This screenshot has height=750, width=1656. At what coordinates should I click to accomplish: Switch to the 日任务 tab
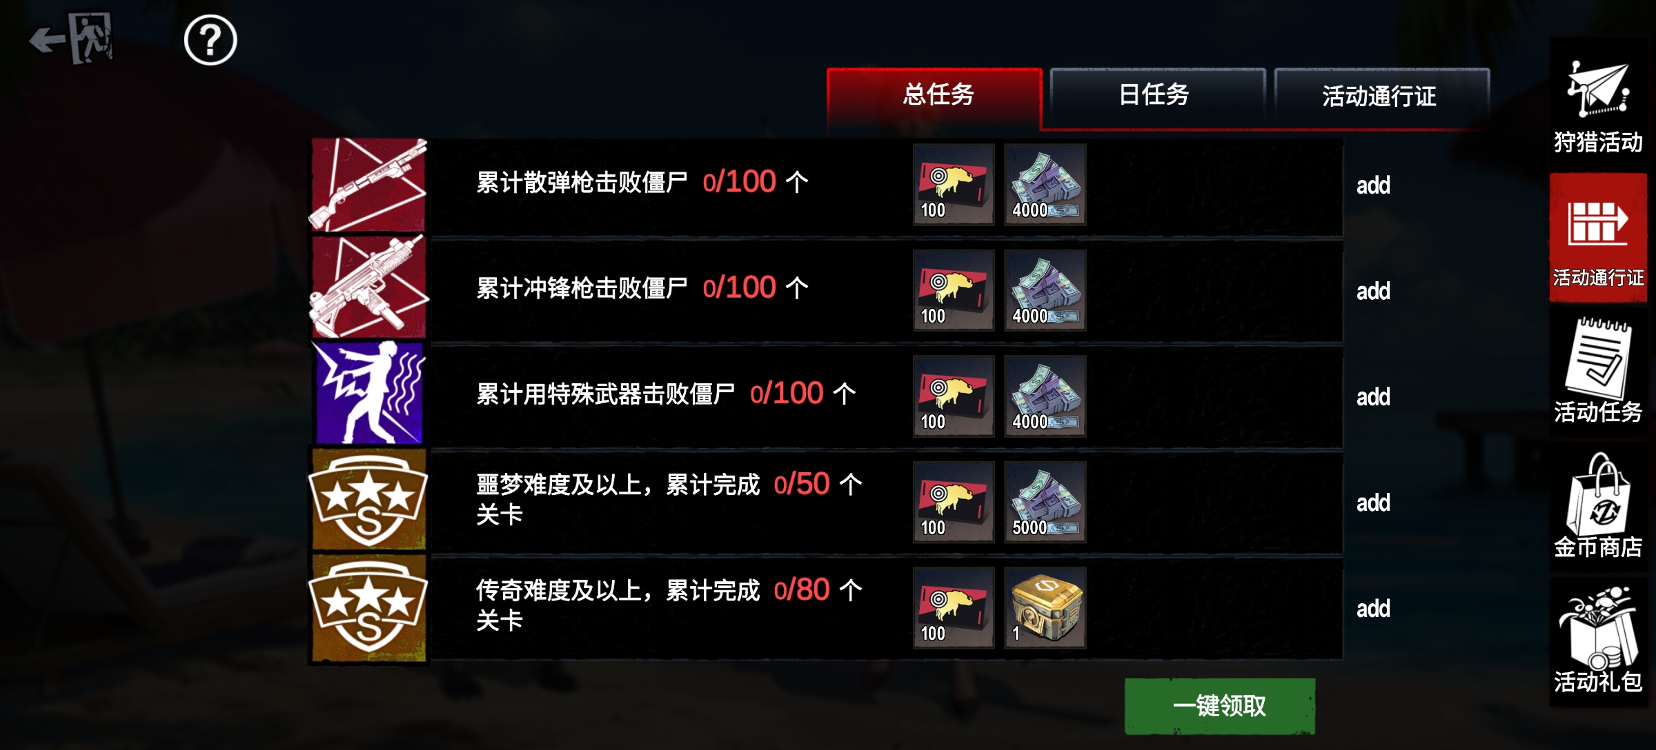1156,95
